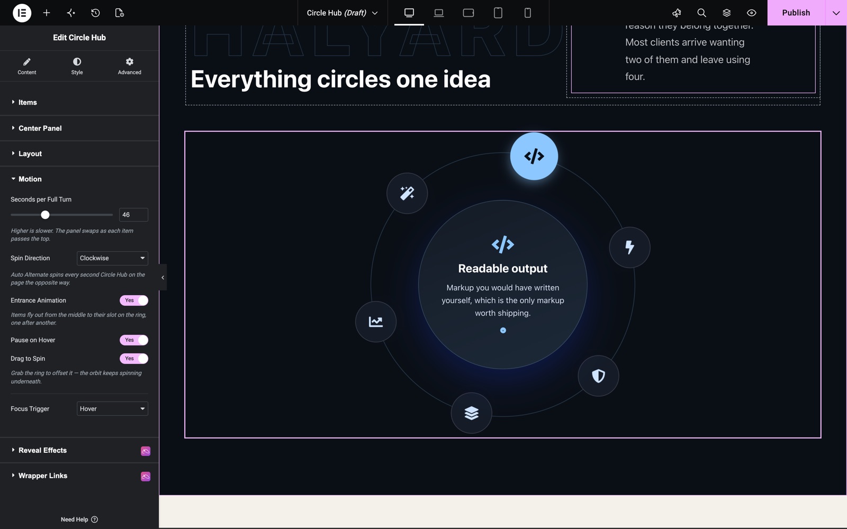
Task: Switch to the Advanced tab
Action: click(x=130, y=66)
